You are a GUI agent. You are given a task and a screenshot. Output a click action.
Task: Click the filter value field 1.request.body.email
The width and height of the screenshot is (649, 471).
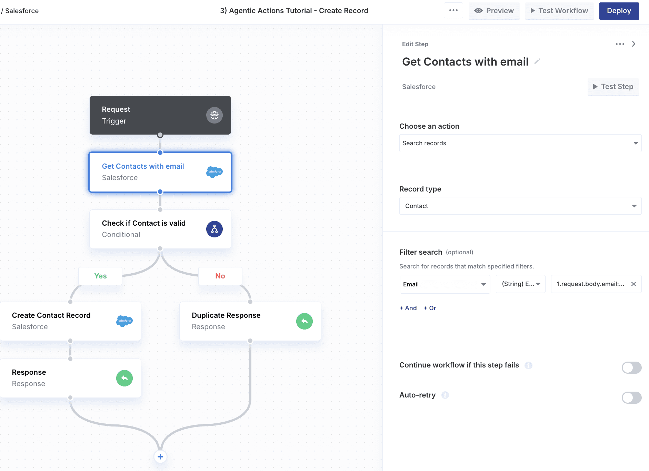(590, 284)
